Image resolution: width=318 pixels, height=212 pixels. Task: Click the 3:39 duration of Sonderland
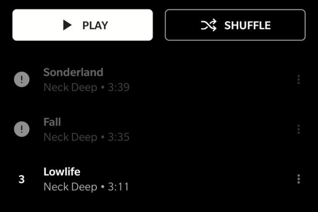tap(118, 87)
